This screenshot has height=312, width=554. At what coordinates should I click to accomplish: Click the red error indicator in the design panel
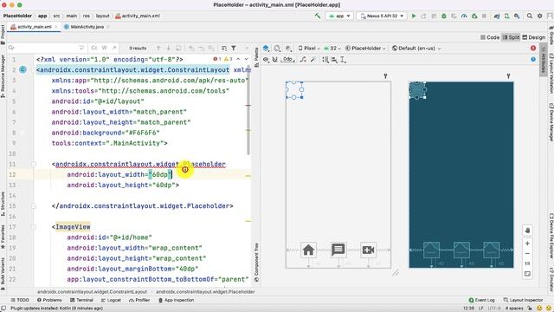point(533,49)
